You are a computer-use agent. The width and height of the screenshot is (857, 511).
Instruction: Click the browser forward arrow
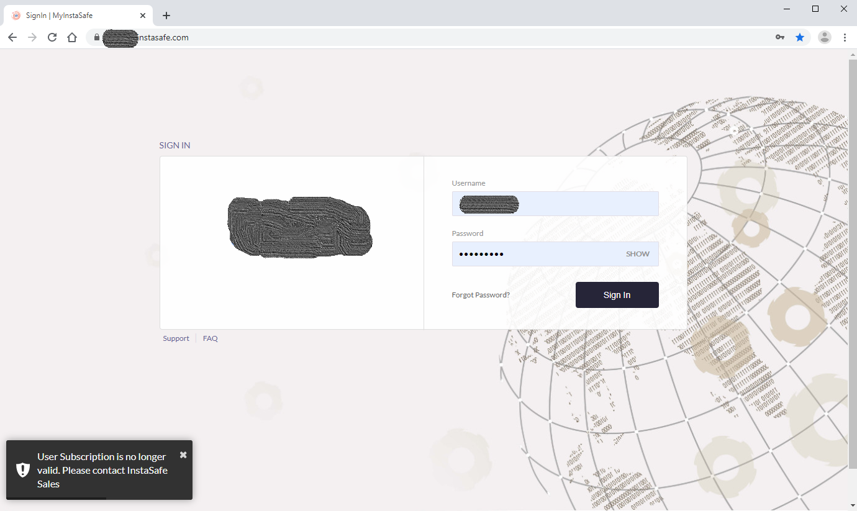pyautogui.click(x=32, y=37)
